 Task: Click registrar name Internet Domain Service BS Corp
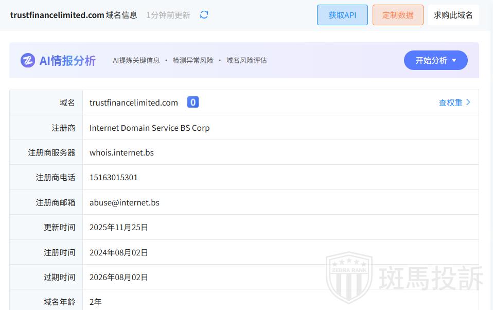coord(149,128)
